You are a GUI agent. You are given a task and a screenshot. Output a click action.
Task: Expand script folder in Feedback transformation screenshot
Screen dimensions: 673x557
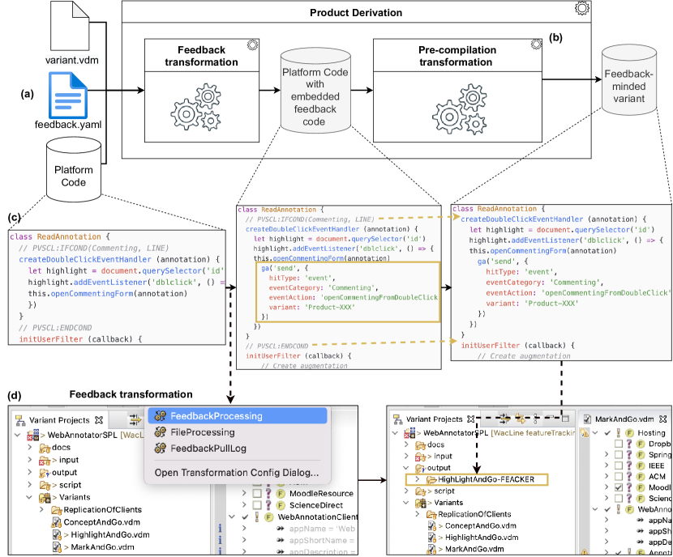coord(30,485)
